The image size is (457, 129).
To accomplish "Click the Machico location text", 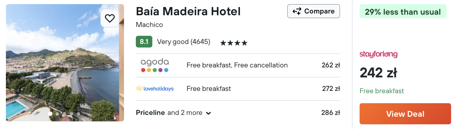I will coord(149,25).
